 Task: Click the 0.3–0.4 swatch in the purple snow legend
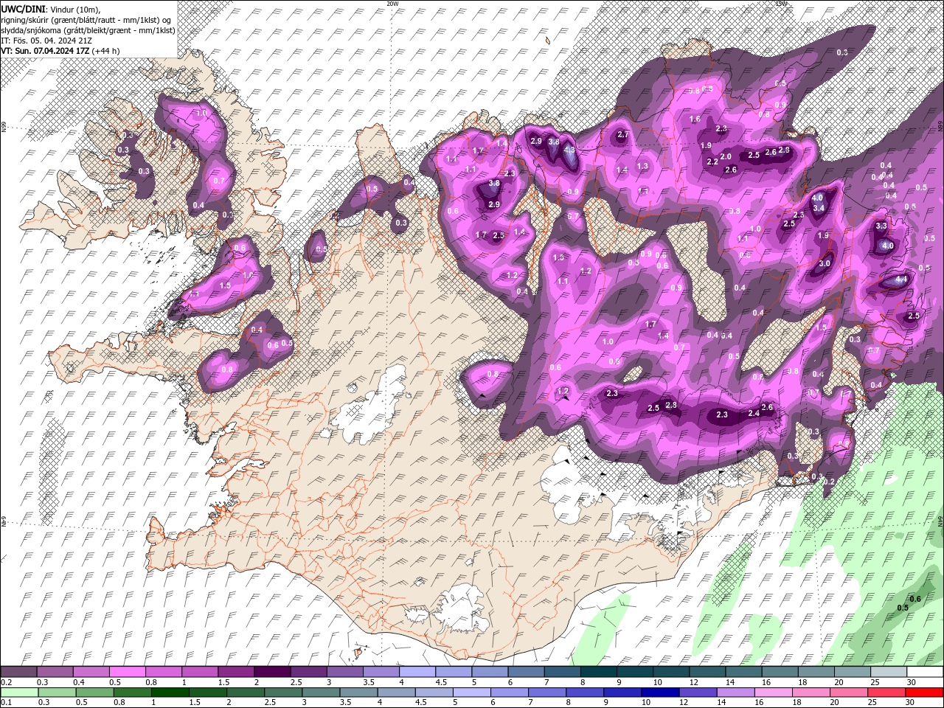tap(55, 672)
